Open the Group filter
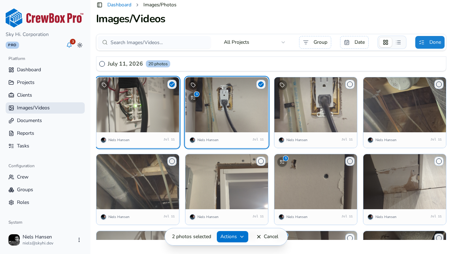452x254 pixels. (315, 42)
